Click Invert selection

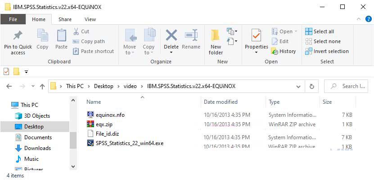pyautogui.click(x=327, y=51)
